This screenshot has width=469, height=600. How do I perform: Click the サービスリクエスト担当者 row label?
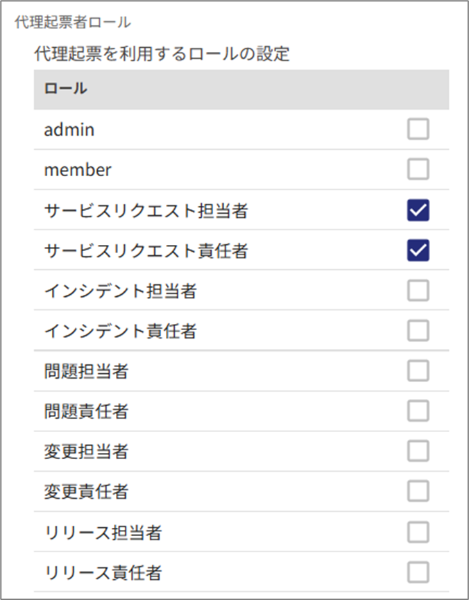click(x=146, y=210)
